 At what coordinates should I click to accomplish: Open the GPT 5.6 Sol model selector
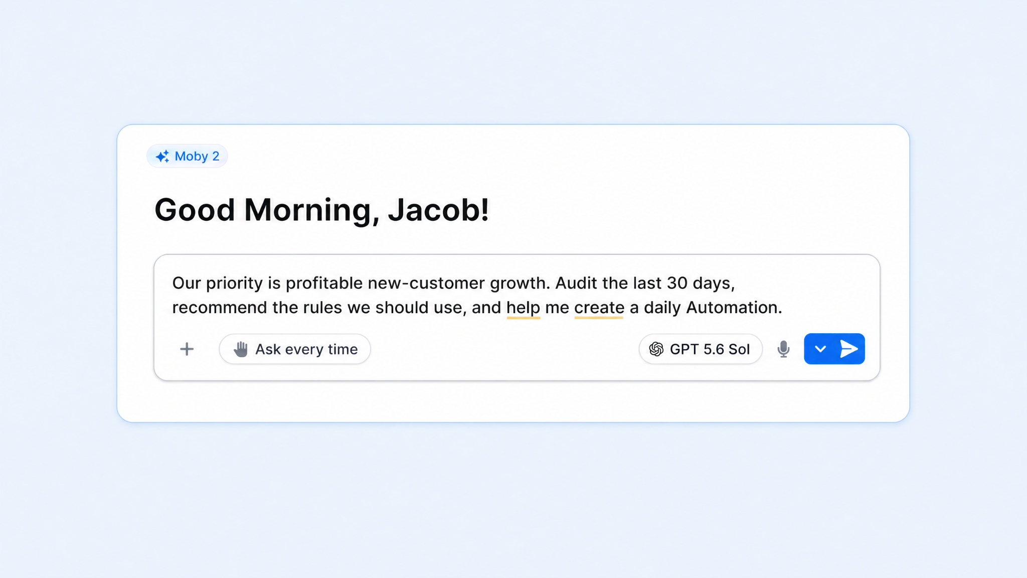pyautogui.click(x=700, y=349)
